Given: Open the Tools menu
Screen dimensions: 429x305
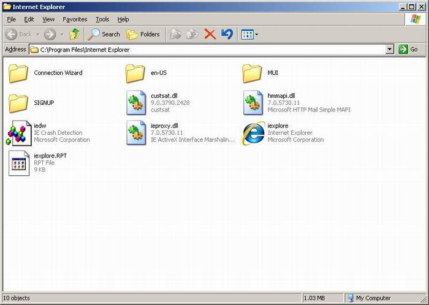Looking at the screenshot, I should (102, 20).
